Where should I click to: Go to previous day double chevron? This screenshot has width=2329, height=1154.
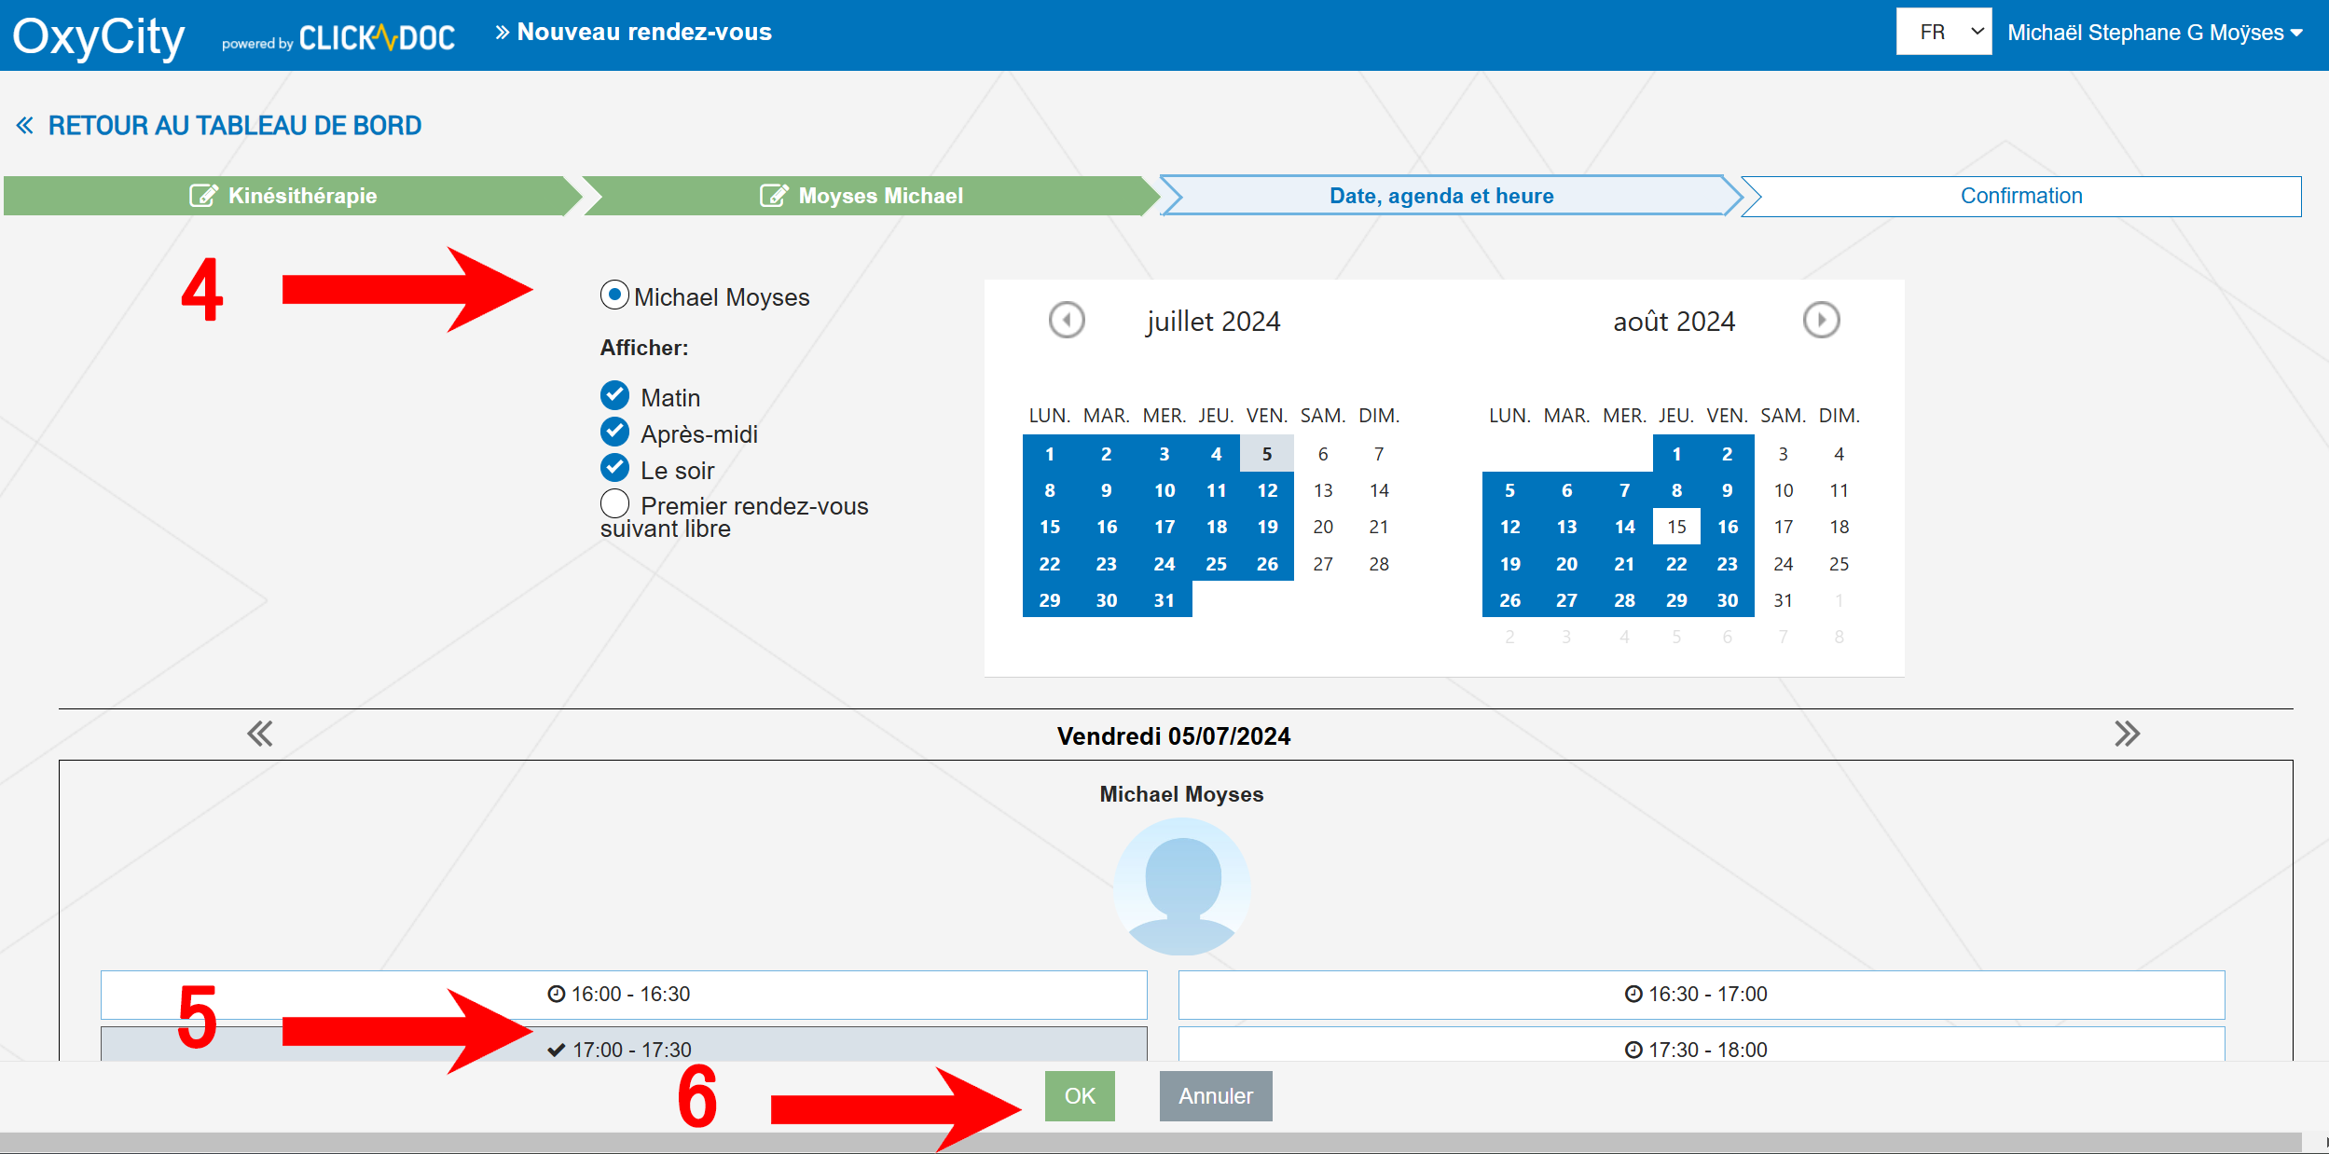259,735
